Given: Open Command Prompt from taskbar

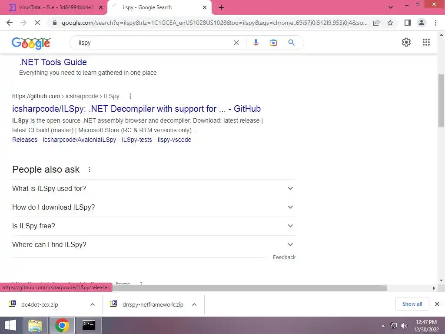Looking at the screenshot, I should coord(89,325).
